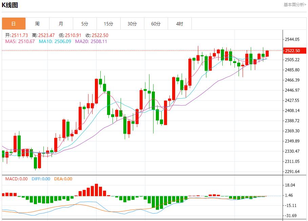Click the MA10 indicator label

click(x=55, y=41)
